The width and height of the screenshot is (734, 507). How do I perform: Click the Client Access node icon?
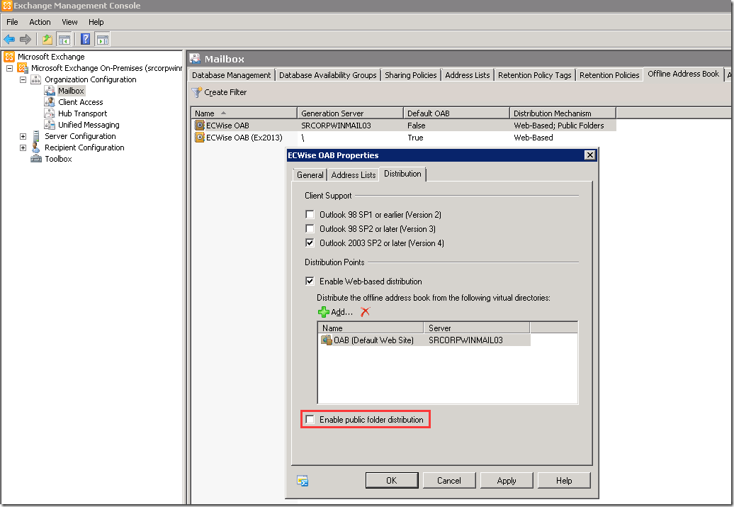(50, 101)
